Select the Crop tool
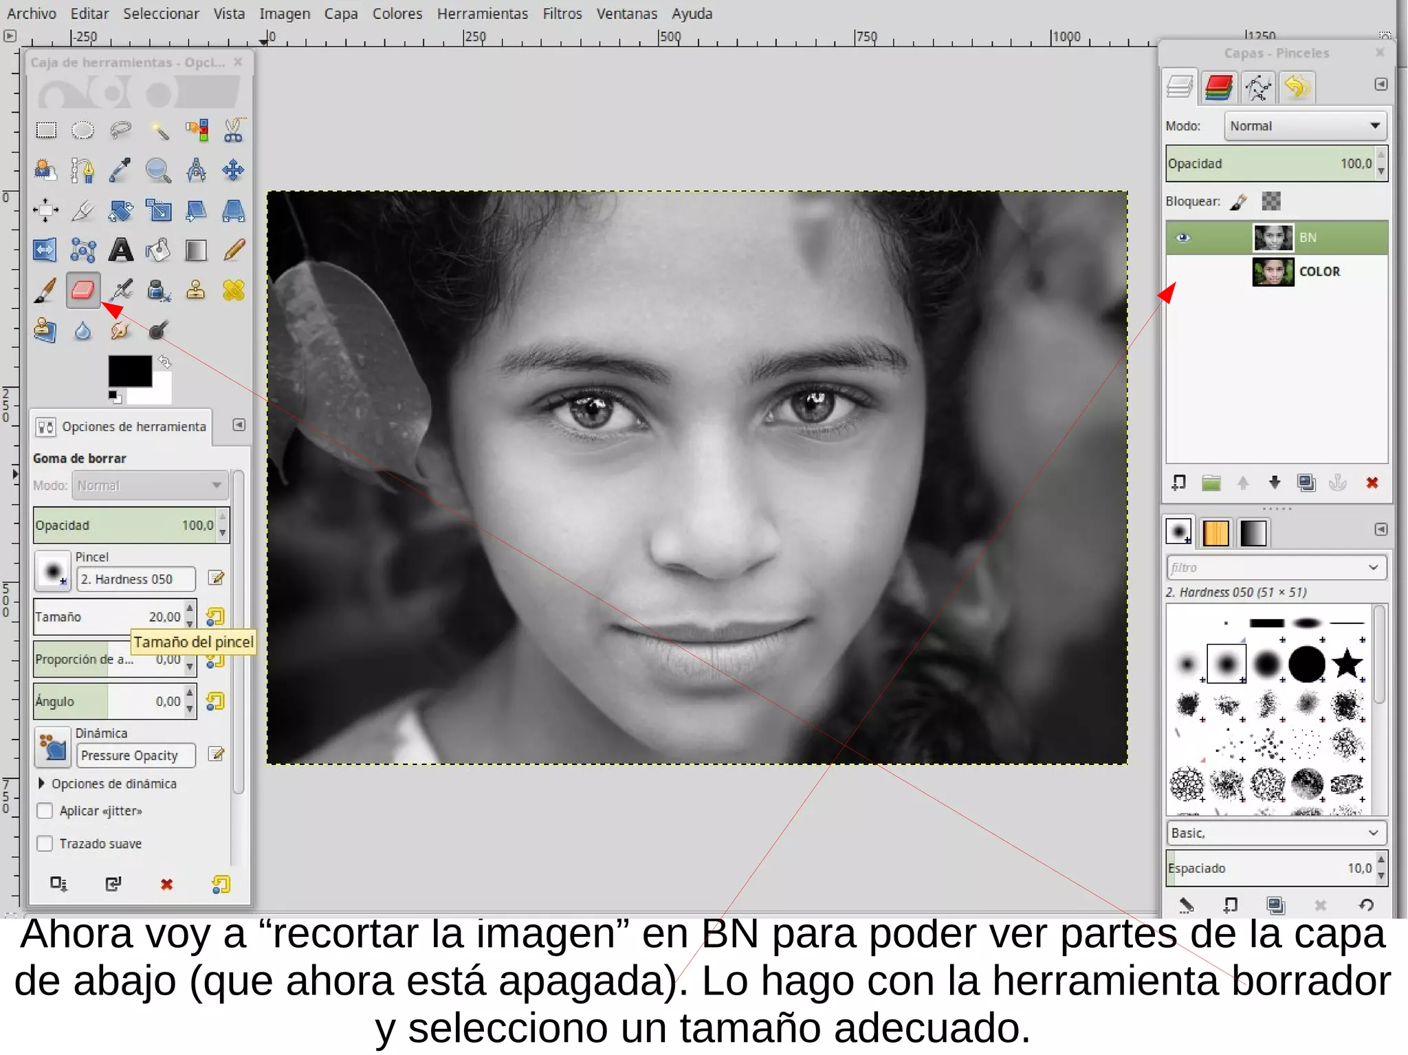Image resolution: width=1408 pixels, height=1055 pixels. tap(83, 210)
